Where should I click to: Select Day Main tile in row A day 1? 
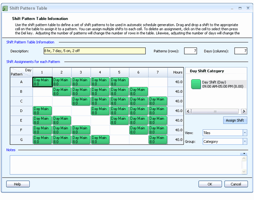tap(42, 82)
